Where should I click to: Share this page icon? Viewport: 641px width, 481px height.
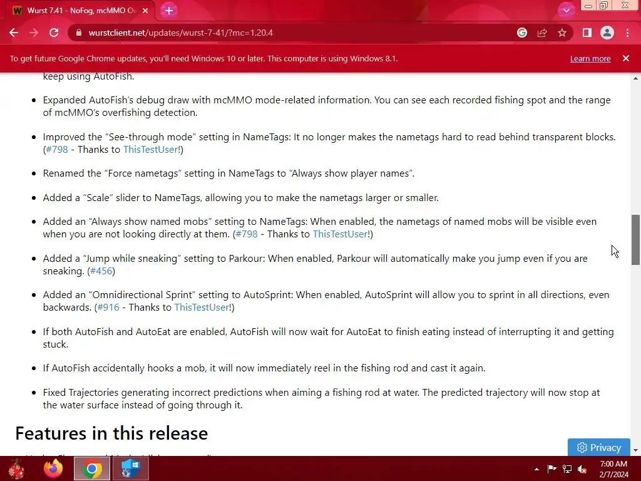tap(542, 33)
